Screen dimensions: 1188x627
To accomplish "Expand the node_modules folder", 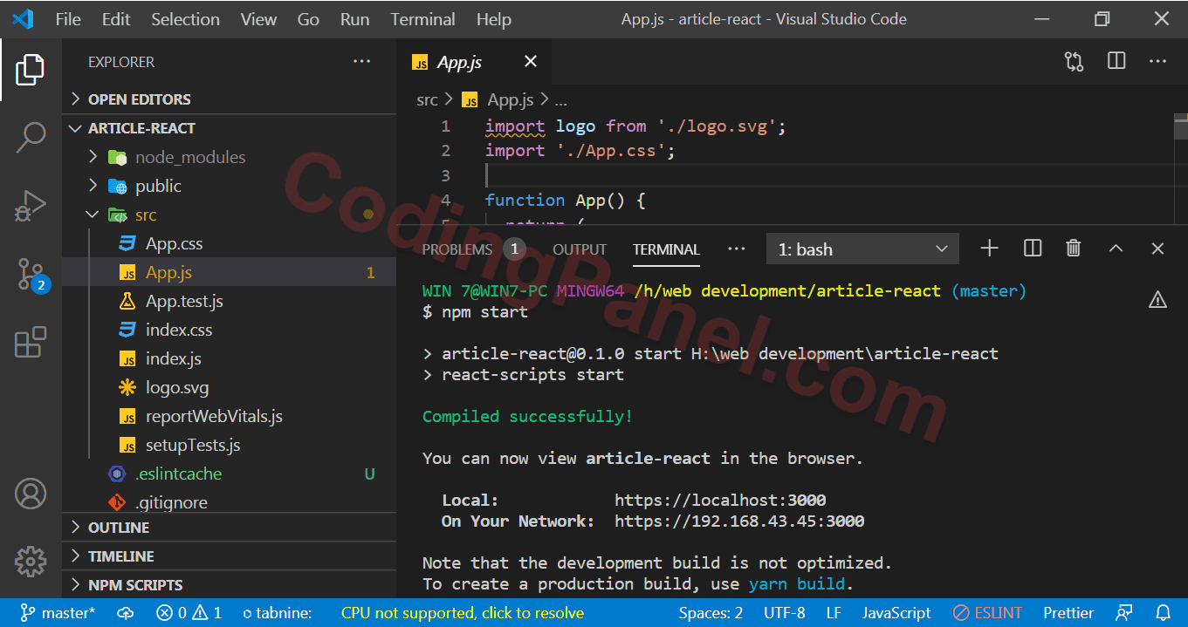I will click(189, 157).
